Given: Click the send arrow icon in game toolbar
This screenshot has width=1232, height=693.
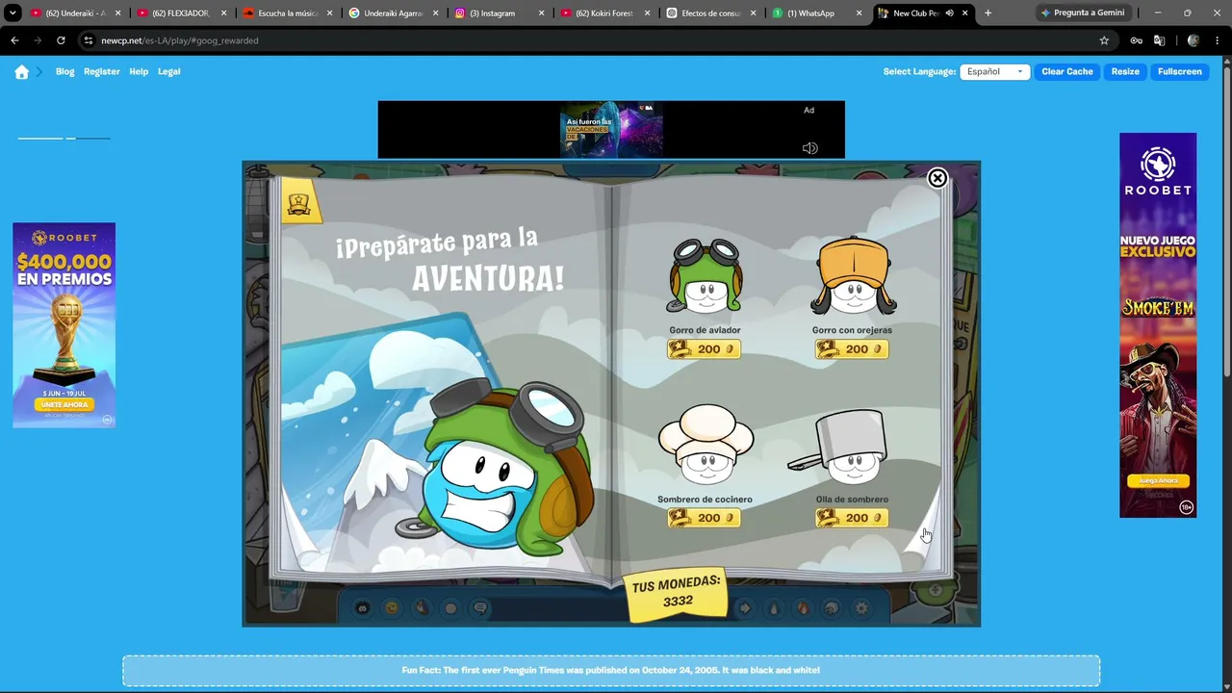Looking at the screenshot, I should point(744,607).
